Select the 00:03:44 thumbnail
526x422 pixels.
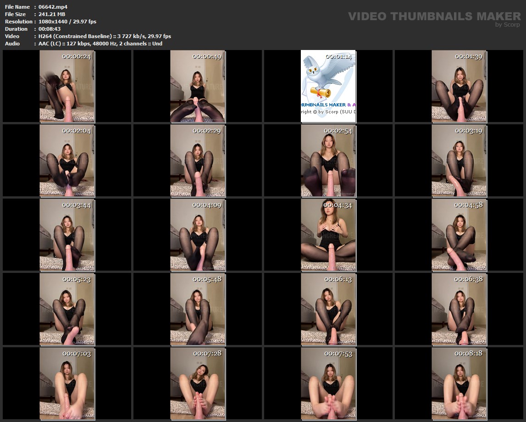click(67, 235)
